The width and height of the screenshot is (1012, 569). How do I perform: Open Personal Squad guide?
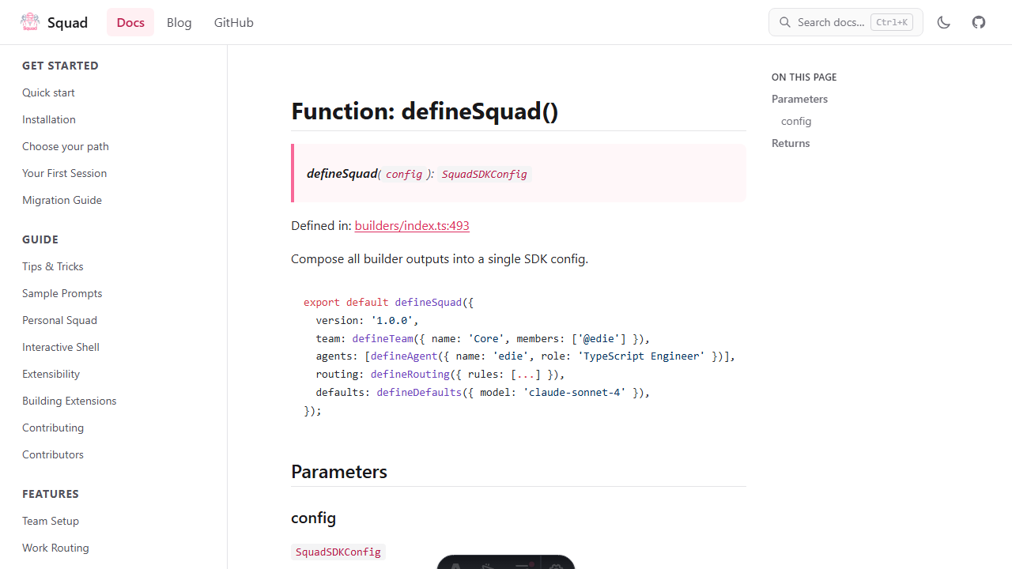[59, 320]
